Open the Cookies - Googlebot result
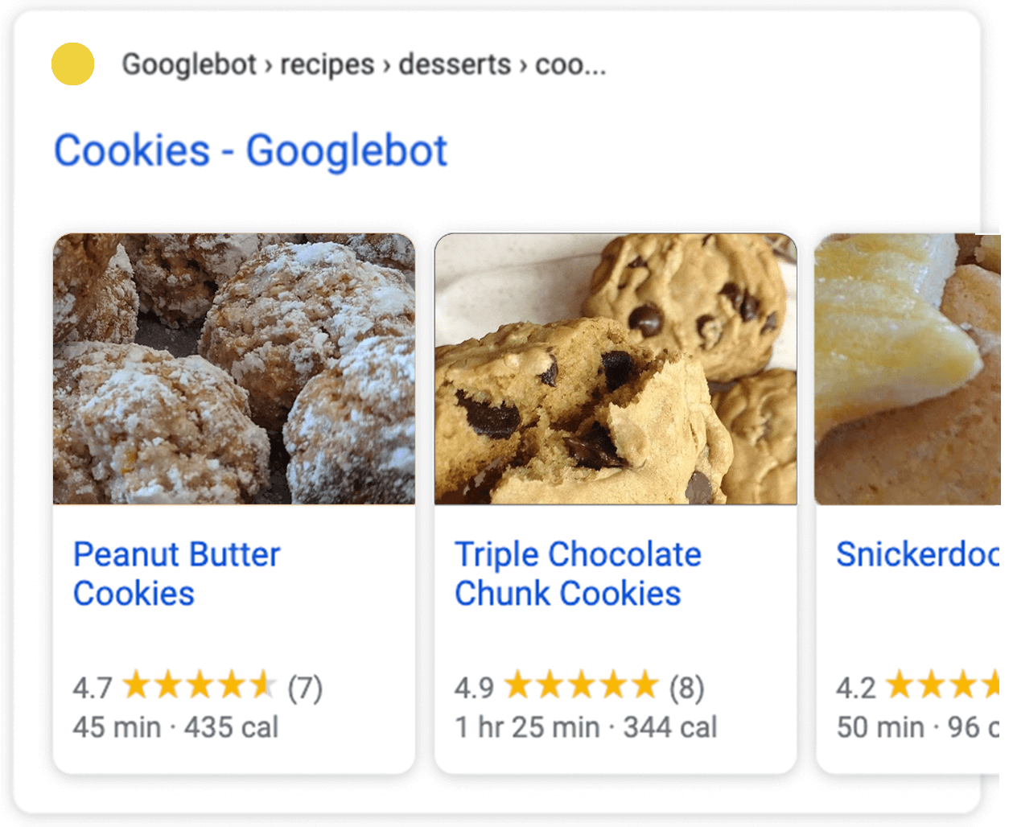Screen dimensions: 1013x827 point(250,150)
